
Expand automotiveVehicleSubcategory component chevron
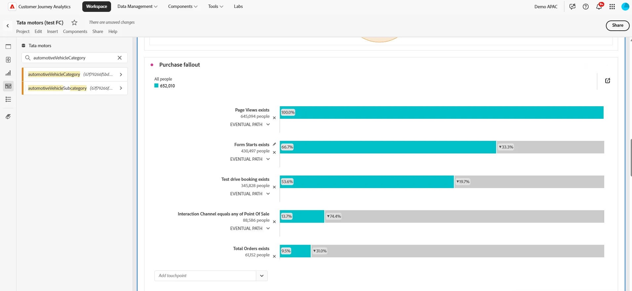tap(121, 88)
